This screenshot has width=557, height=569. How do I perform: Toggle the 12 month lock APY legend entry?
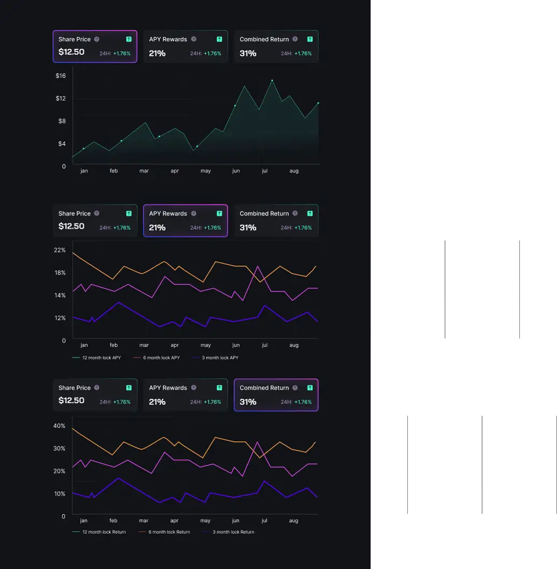[97, 358]
